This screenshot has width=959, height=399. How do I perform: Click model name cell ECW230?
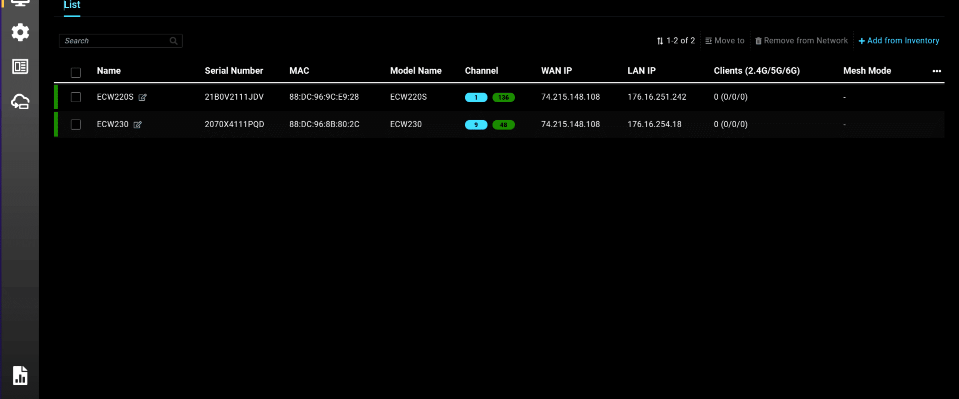[x=406, y=125]
